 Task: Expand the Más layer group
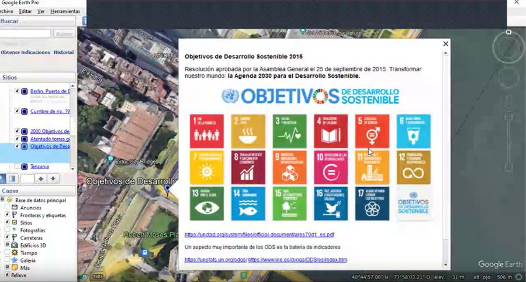point(7,267)
